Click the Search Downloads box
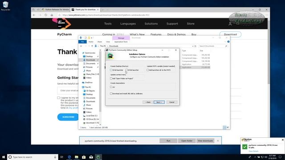 (213, 46)
